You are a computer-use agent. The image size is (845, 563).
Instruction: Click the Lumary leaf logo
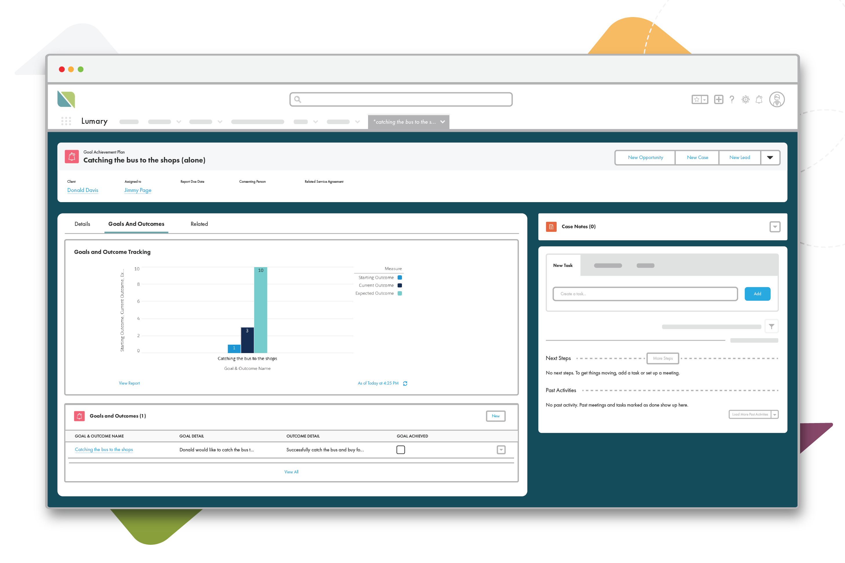(x=66, y=99)
